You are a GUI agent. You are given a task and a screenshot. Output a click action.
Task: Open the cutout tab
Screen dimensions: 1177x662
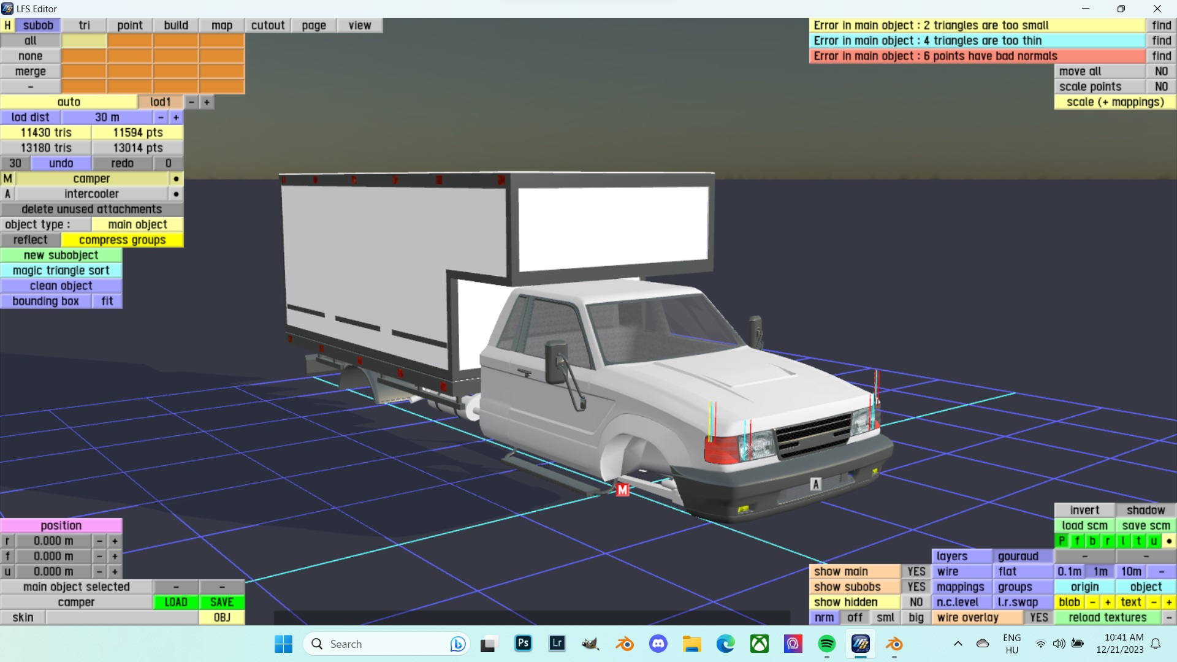pyautogui.click(x=268, y=25)
